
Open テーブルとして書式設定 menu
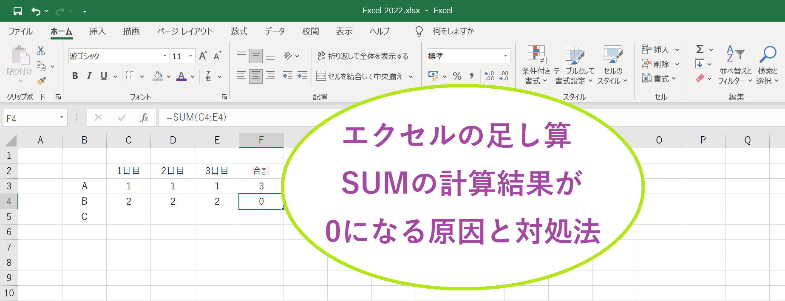point(574,65)
